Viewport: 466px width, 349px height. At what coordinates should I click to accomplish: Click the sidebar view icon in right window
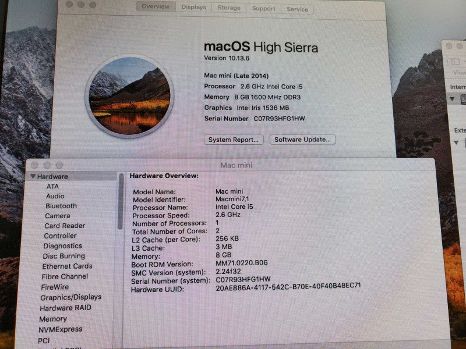tap(455, 61)
